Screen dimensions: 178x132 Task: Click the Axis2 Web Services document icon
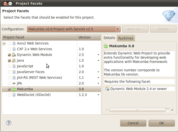tap(14, 43)
